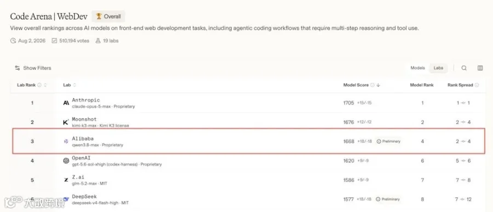Sort by the Lab Rank column arrows
This screenshot has width=493, height=212.
45,85
